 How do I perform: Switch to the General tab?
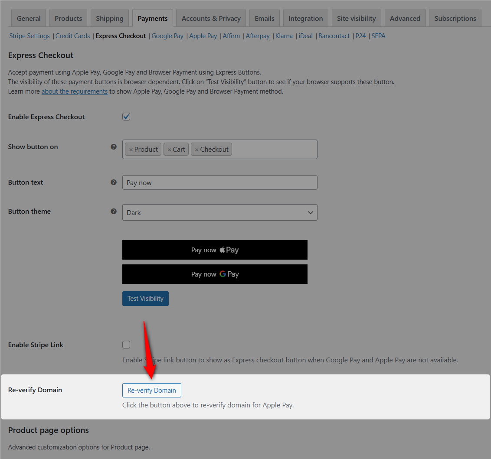coord(29,19)
